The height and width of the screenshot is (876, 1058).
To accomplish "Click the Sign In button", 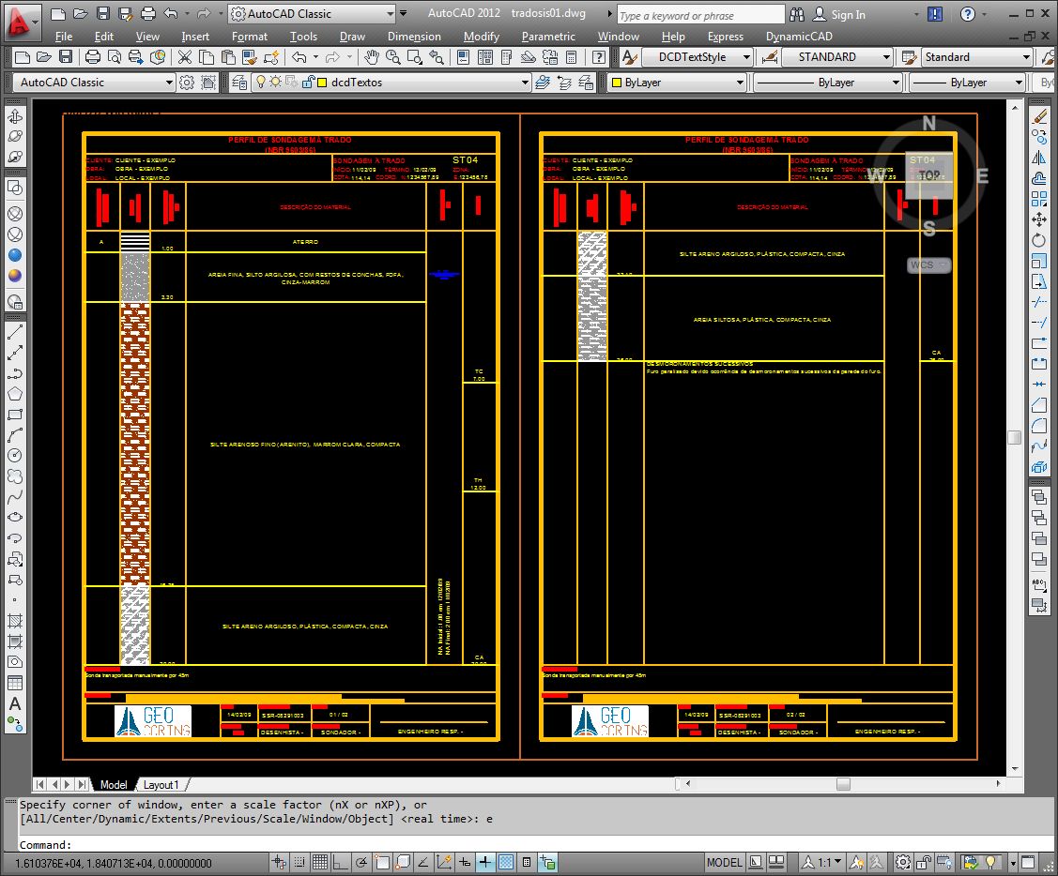I will click(x=840, y=14).
